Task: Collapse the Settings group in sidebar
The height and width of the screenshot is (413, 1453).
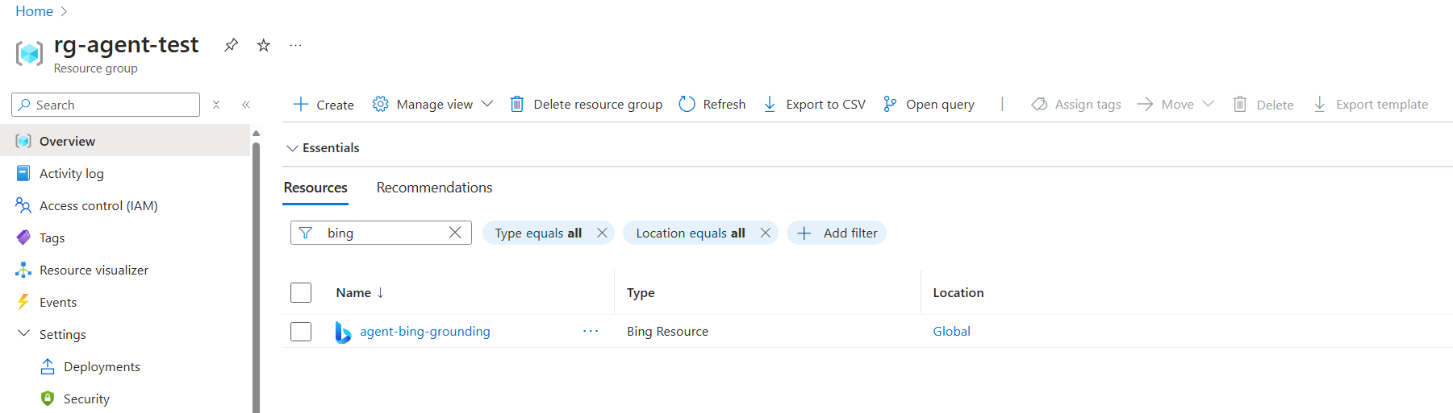Action: click(24, 334)
